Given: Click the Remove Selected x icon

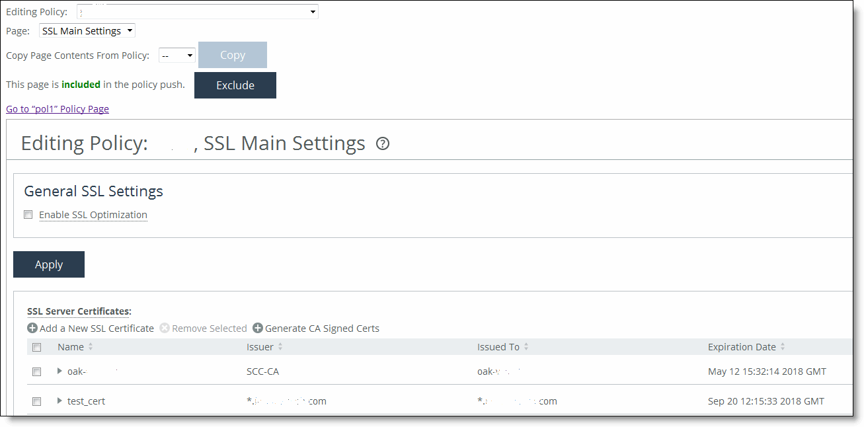Looking at the screenshot, I should 165,329.
